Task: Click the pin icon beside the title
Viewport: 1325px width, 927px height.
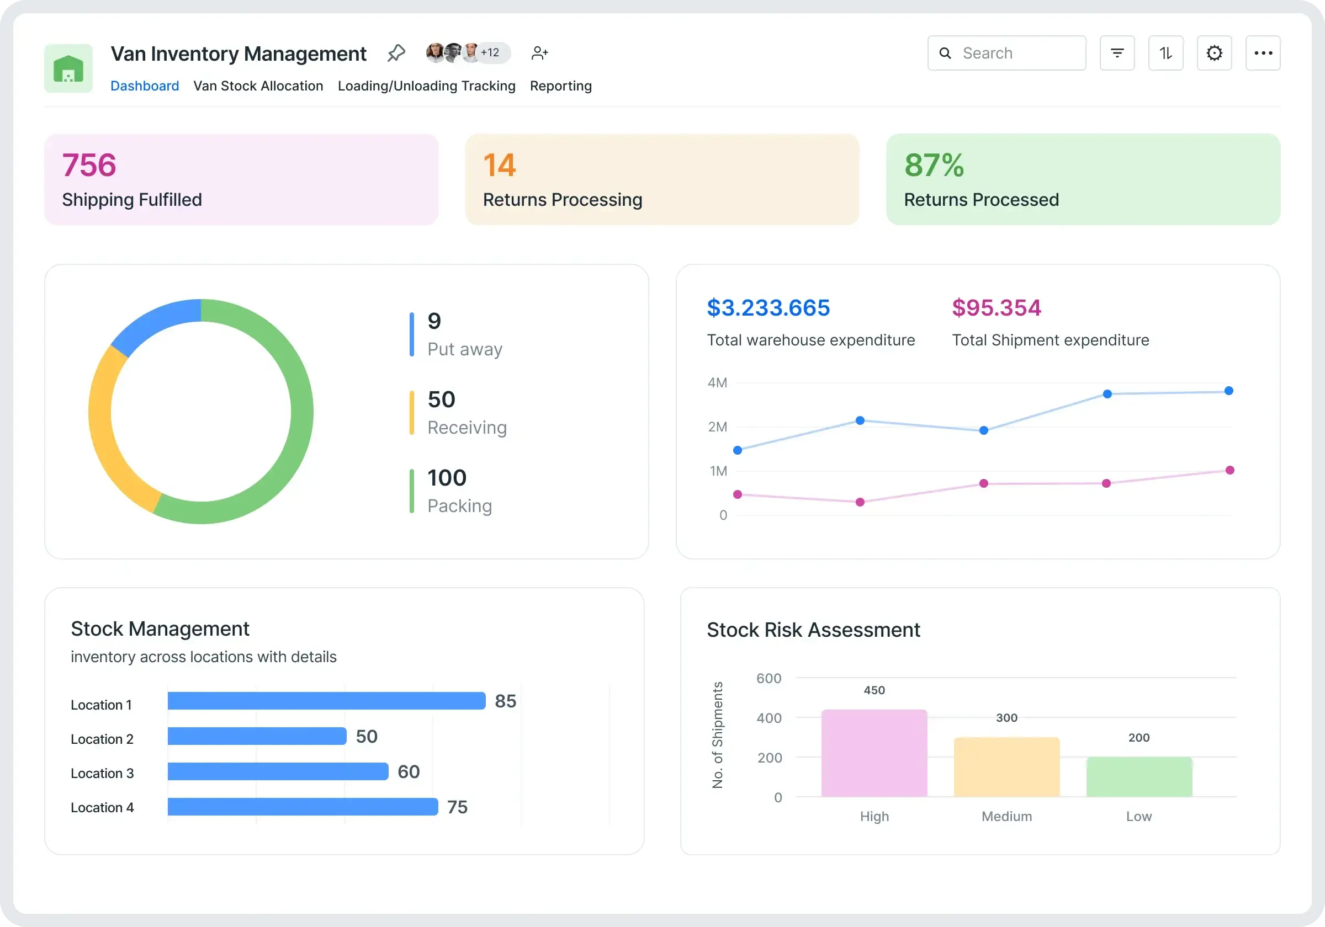Action: pos(396,53)
